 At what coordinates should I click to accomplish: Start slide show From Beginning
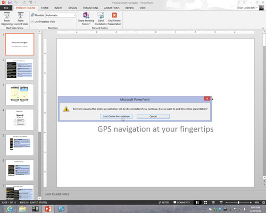coord(7,19)
